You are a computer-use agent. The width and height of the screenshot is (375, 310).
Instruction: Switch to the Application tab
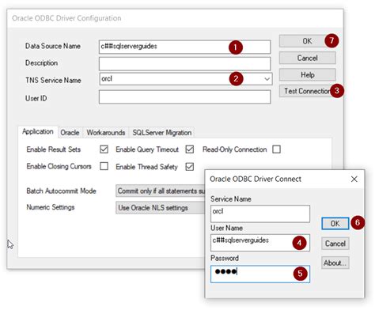tap(38, 131)
